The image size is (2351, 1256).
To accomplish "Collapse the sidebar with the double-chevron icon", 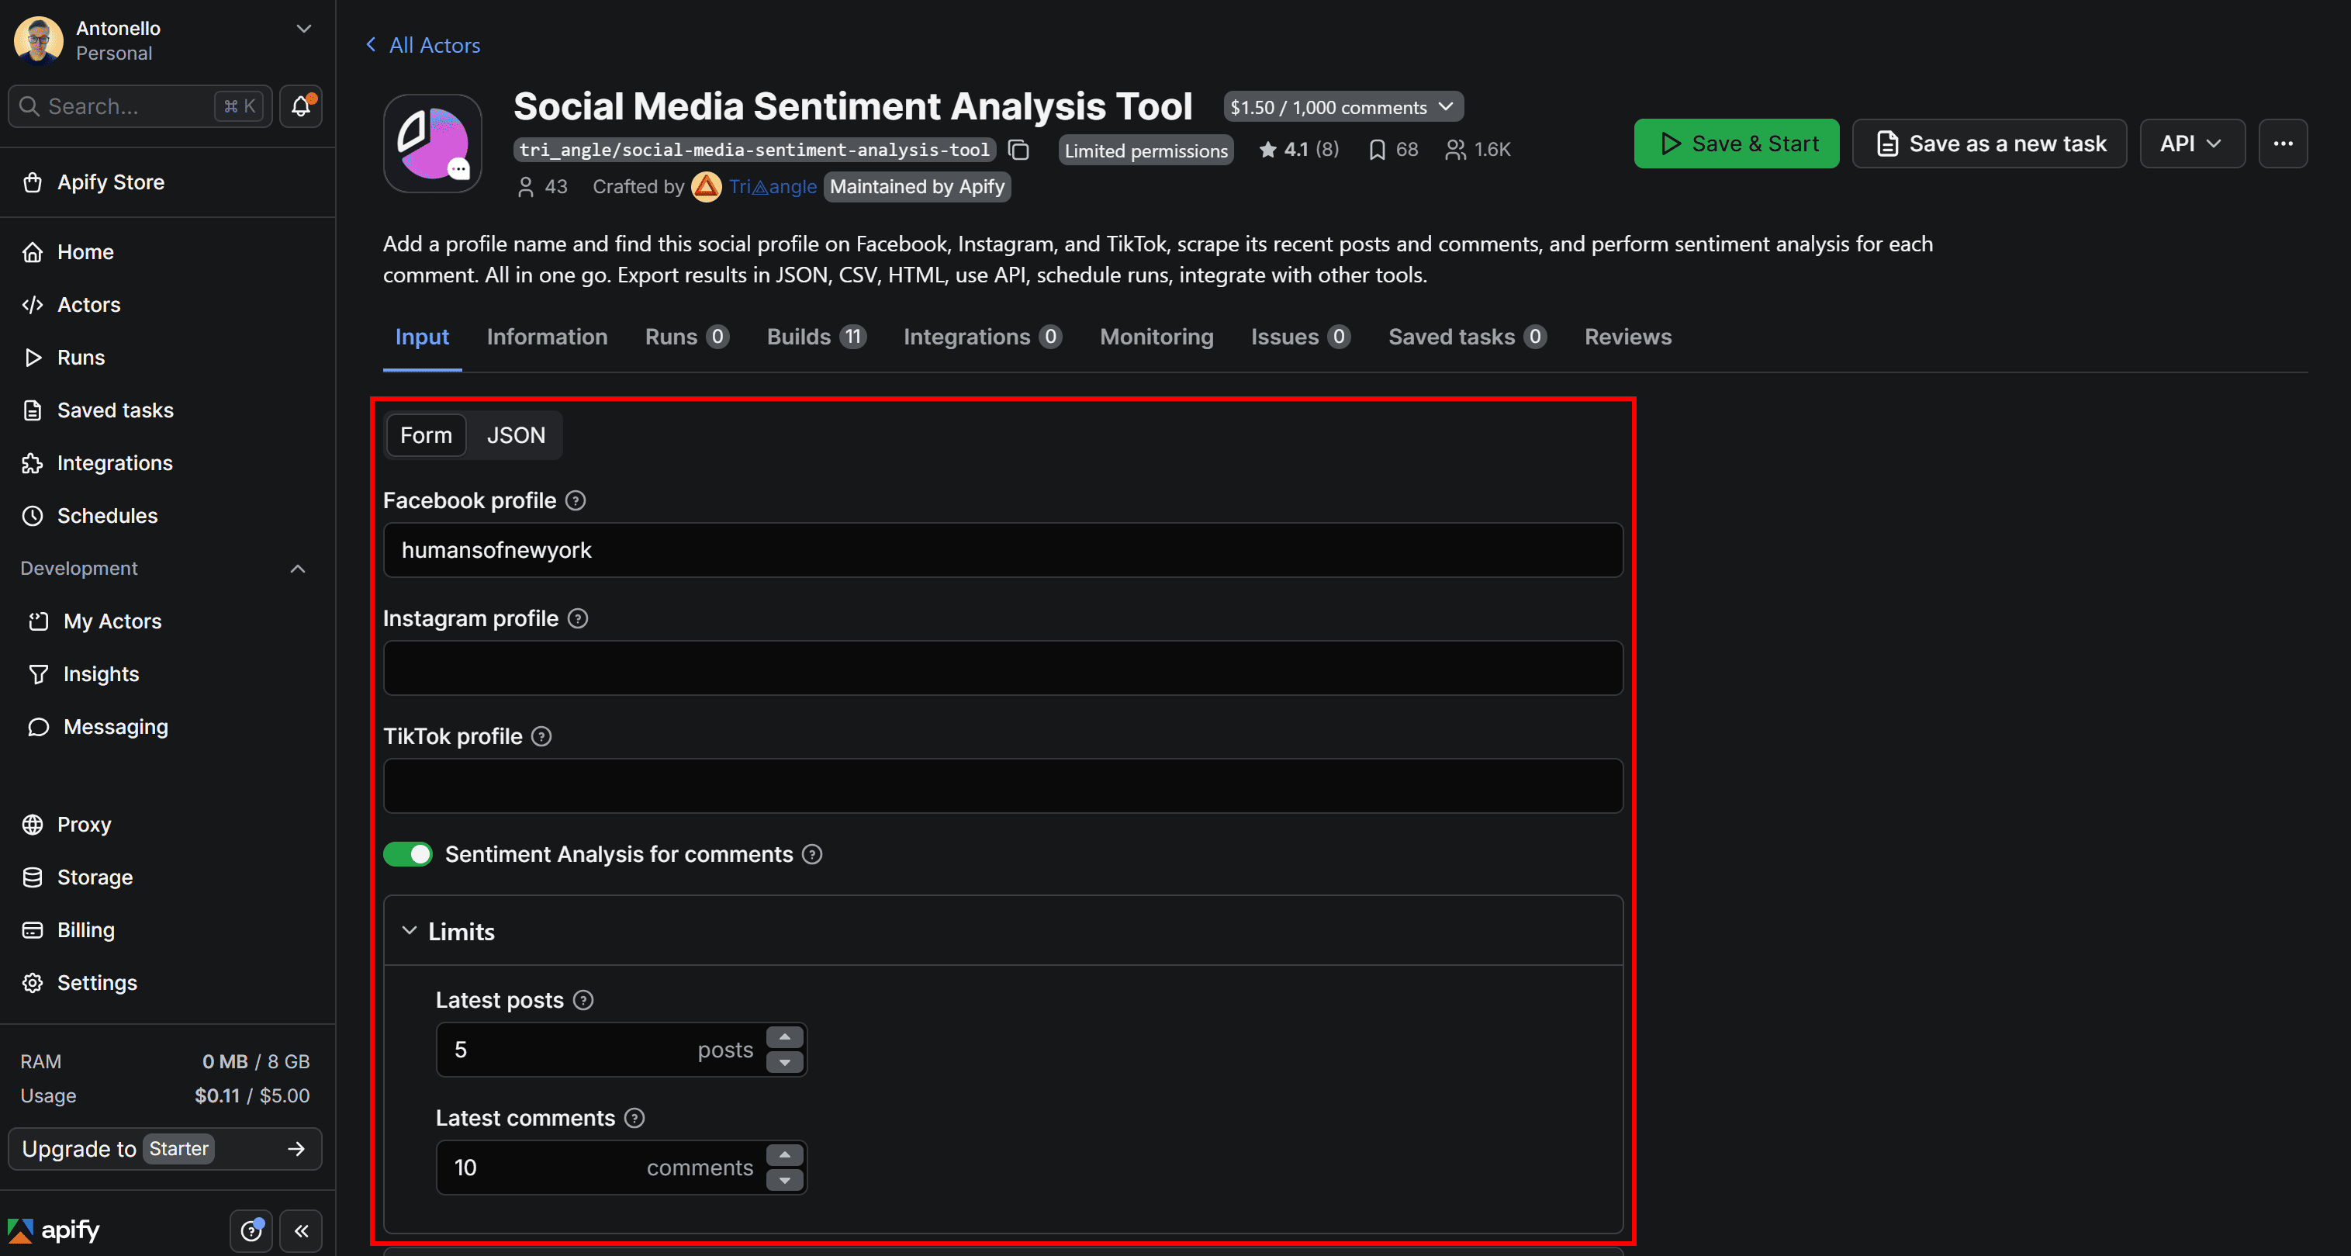I will (301, 1230).
